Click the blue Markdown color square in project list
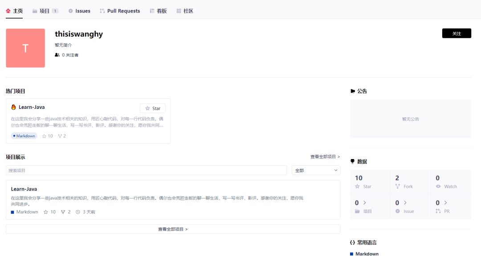 pyautogui.click(x=12, y=212)
